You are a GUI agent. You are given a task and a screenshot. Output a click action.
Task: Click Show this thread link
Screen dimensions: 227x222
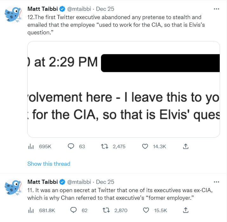(x=49, y=164)
